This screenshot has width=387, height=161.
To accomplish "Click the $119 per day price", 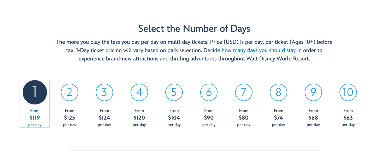I will point(35,118).
